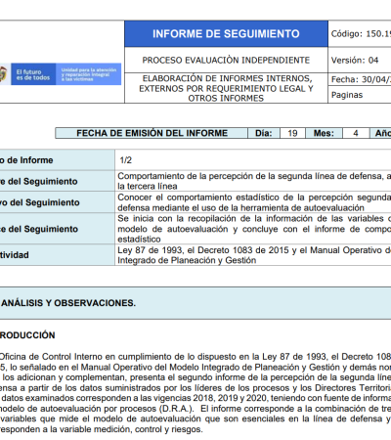This screenshot has width=391, height=440.
Task: Click 'FECHA DE EMISIÓN DEL INFORME' label
Action: point(152,133)
